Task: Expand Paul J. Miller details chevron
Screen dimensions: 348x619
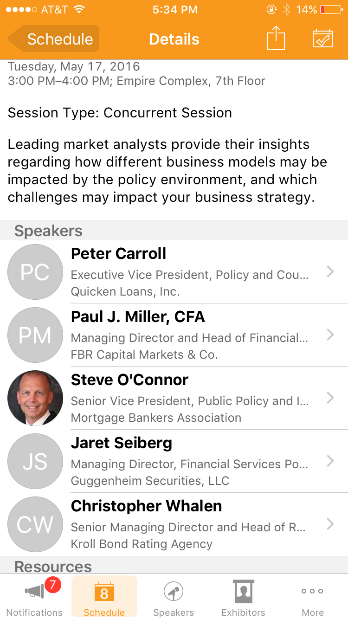Action: click(330, 335)
